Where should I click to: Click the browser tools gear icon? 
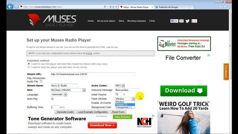coord(229,7)
